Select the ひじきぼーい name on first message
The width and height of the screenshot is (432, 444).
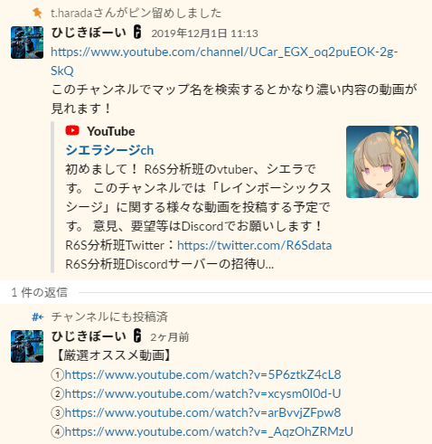[x=89, y=33]
